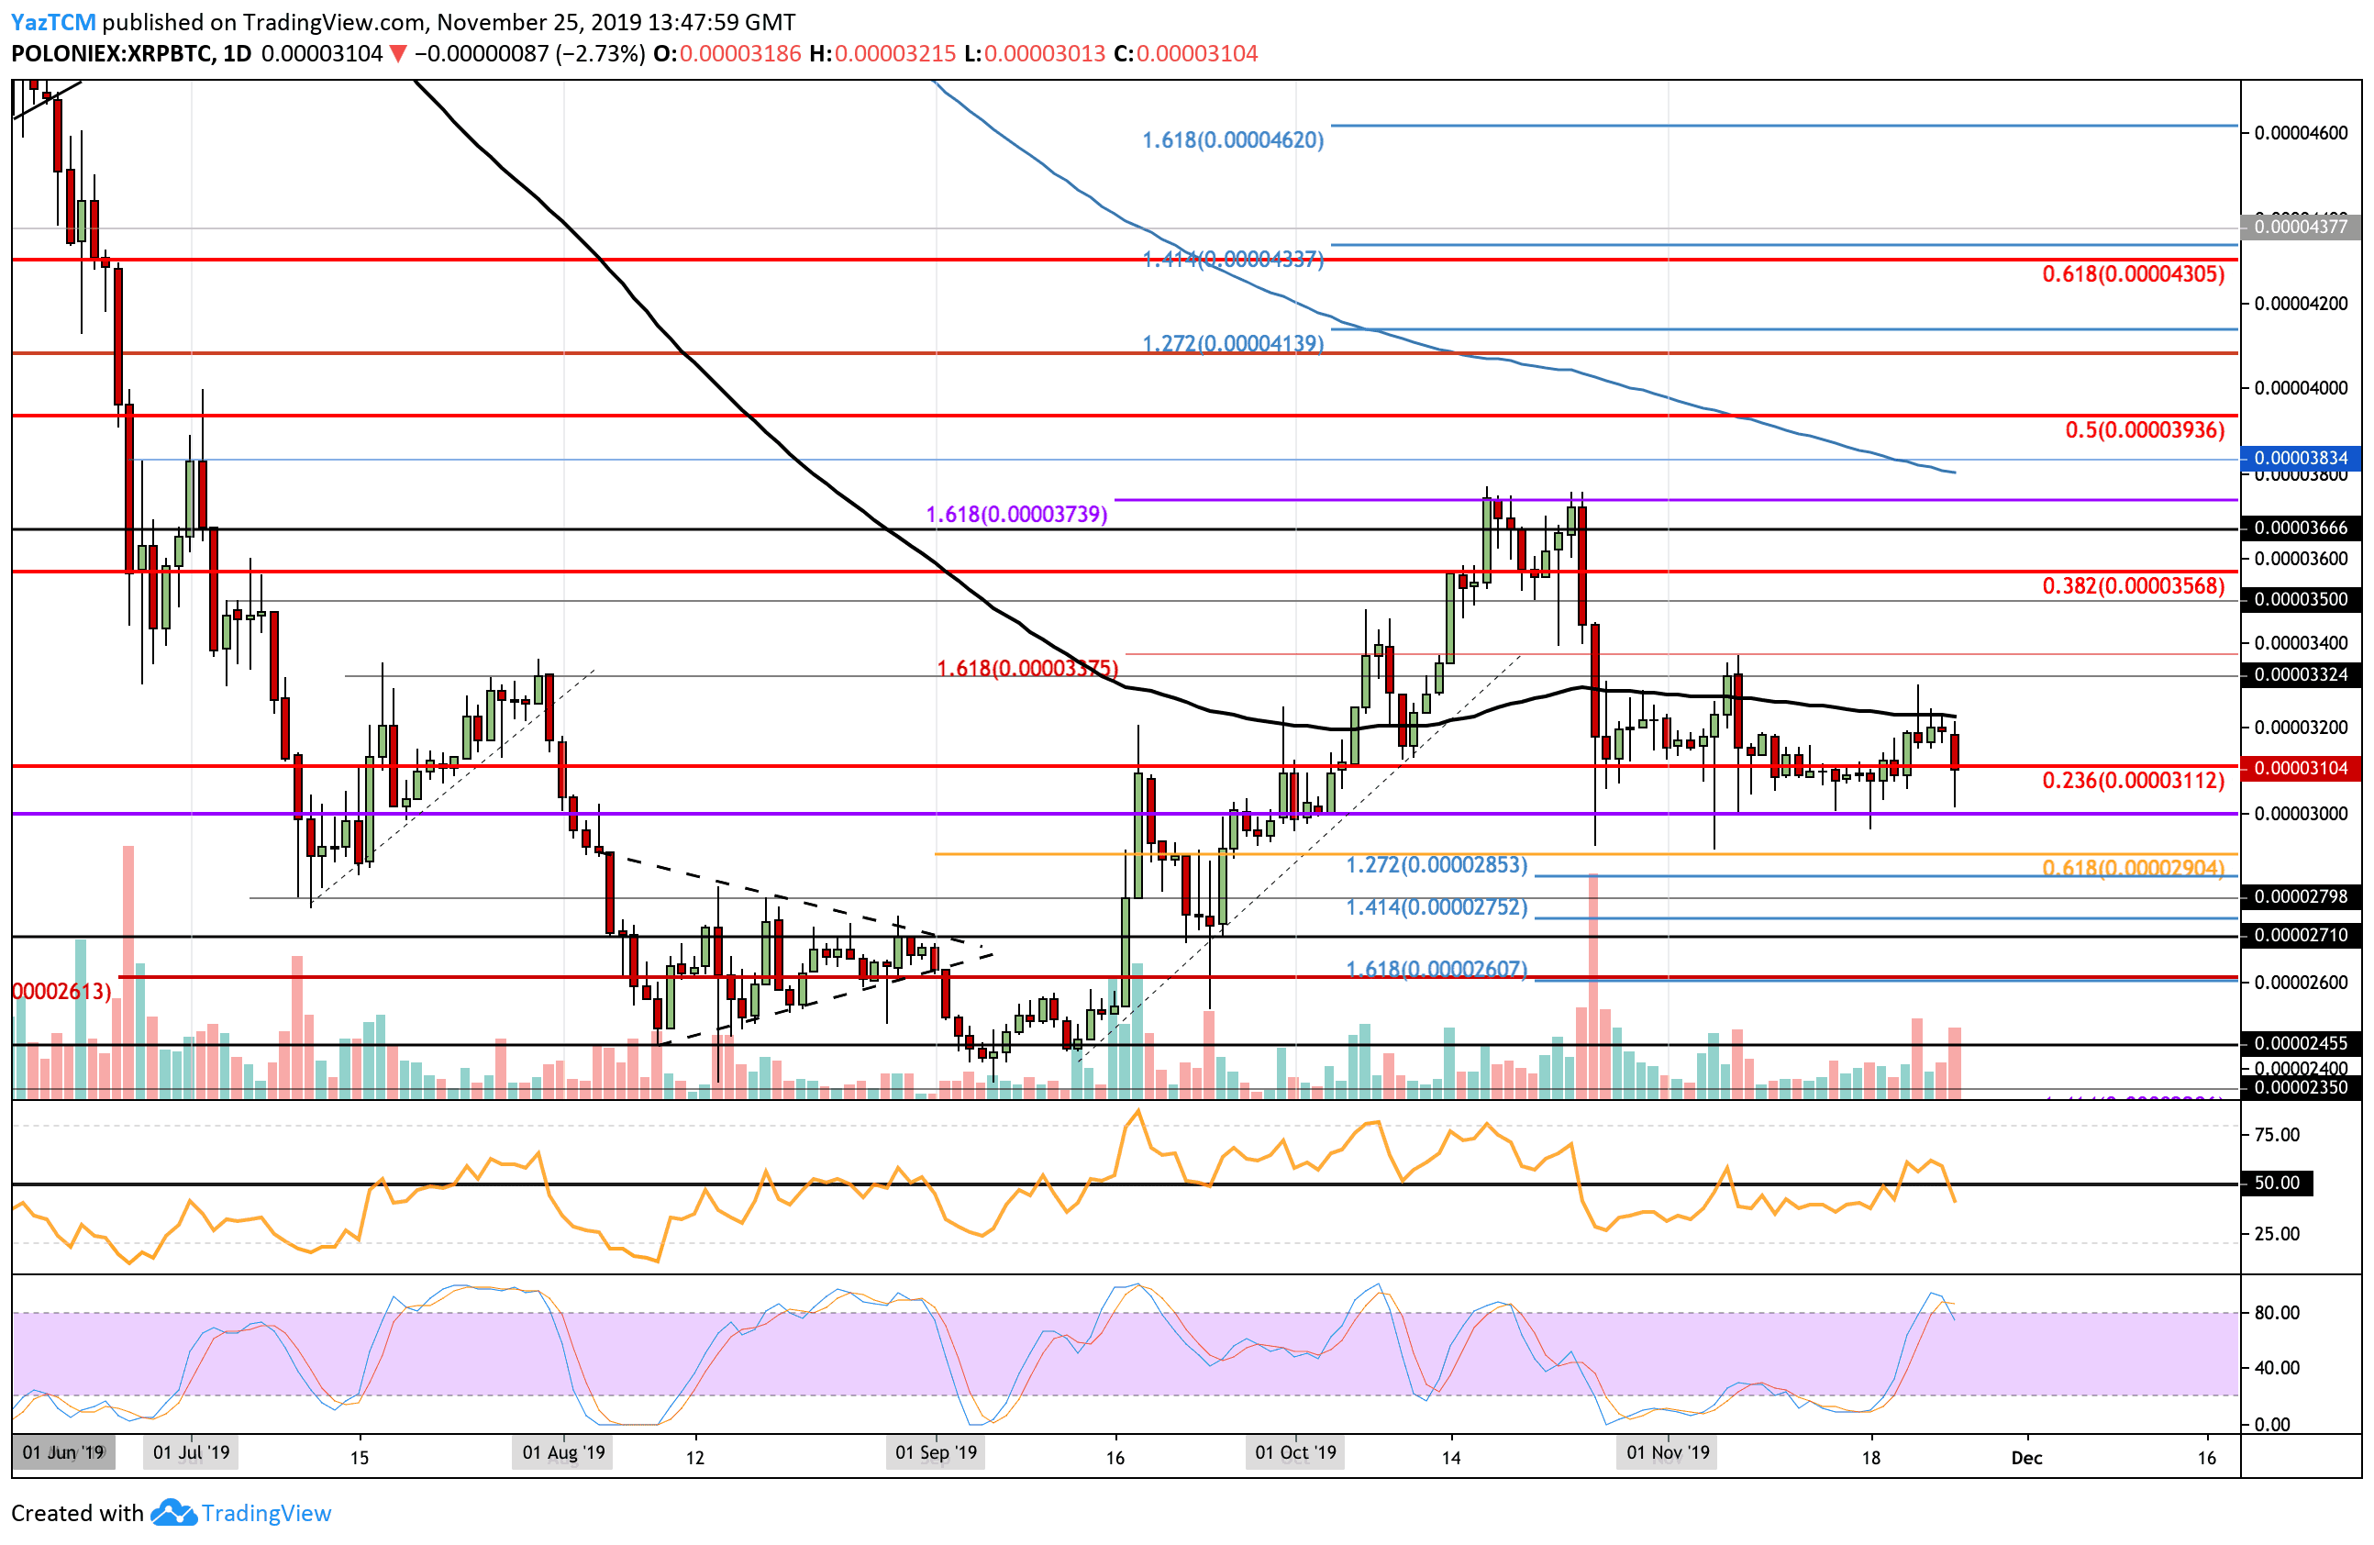Click the black price tag 0.00003666

tap(2302, 528)
